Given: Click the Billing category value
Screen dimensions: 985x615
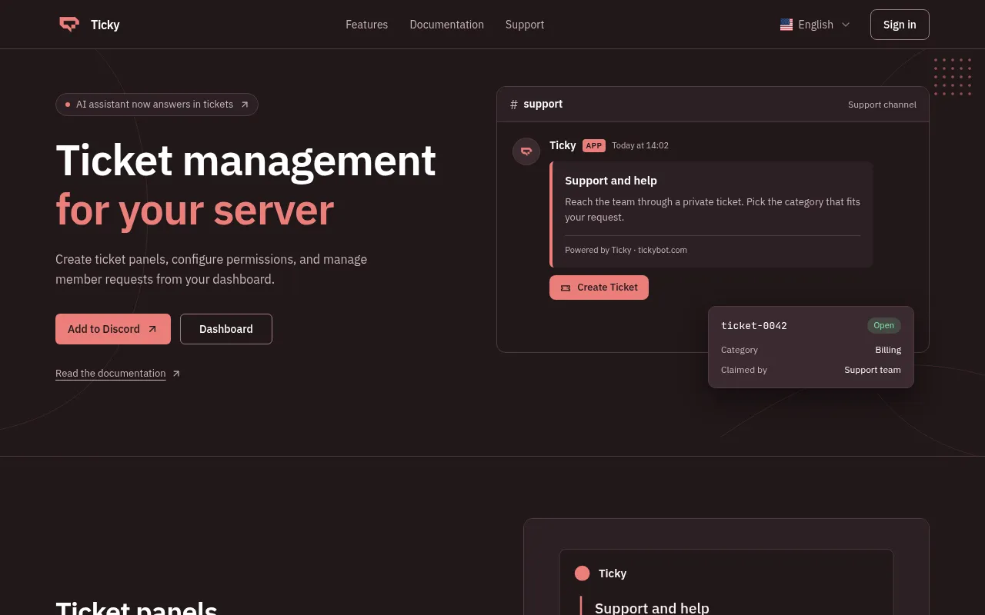Looking at the screenshot, I should pos(888,350).
